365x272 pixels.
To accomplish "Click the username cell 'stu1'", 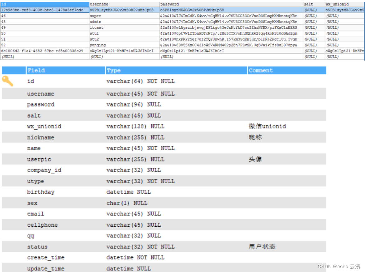I will pyautogui.click(x=125, y=34).
